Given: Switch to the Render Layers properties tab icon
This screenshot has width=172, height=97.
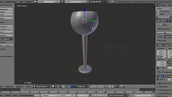Looking at the screenshot, I should (x=166, y=20).
